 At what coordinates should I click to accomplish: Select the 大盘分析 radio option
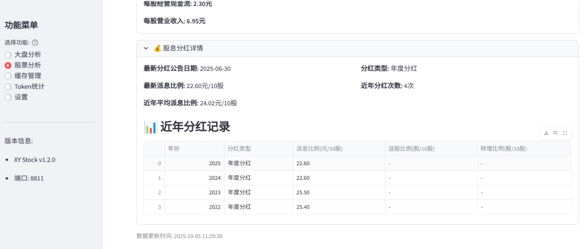coord(8,55)
